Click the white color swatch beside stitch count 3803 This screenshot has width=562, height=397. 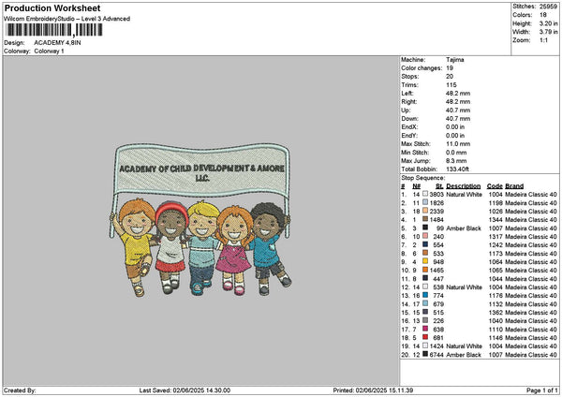click(425, 194)
